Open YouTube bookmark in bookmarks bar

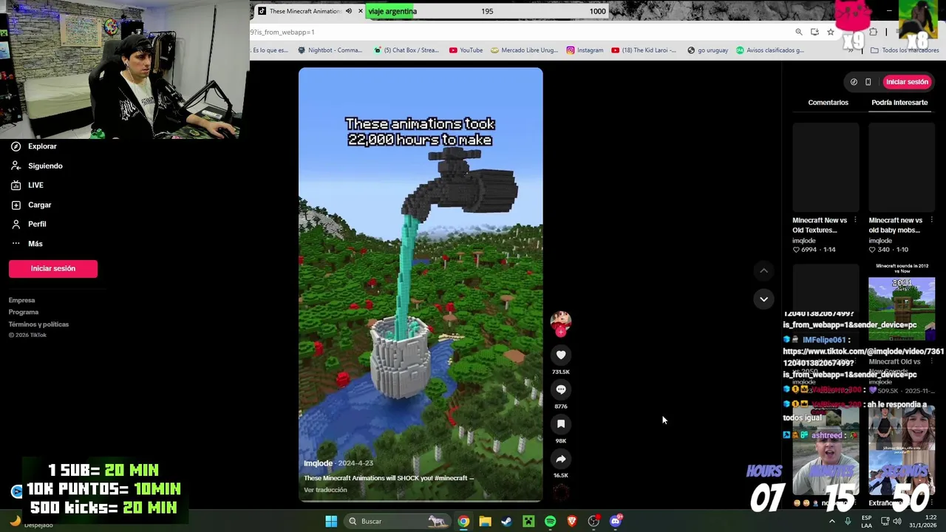click(x=466, y=50)
